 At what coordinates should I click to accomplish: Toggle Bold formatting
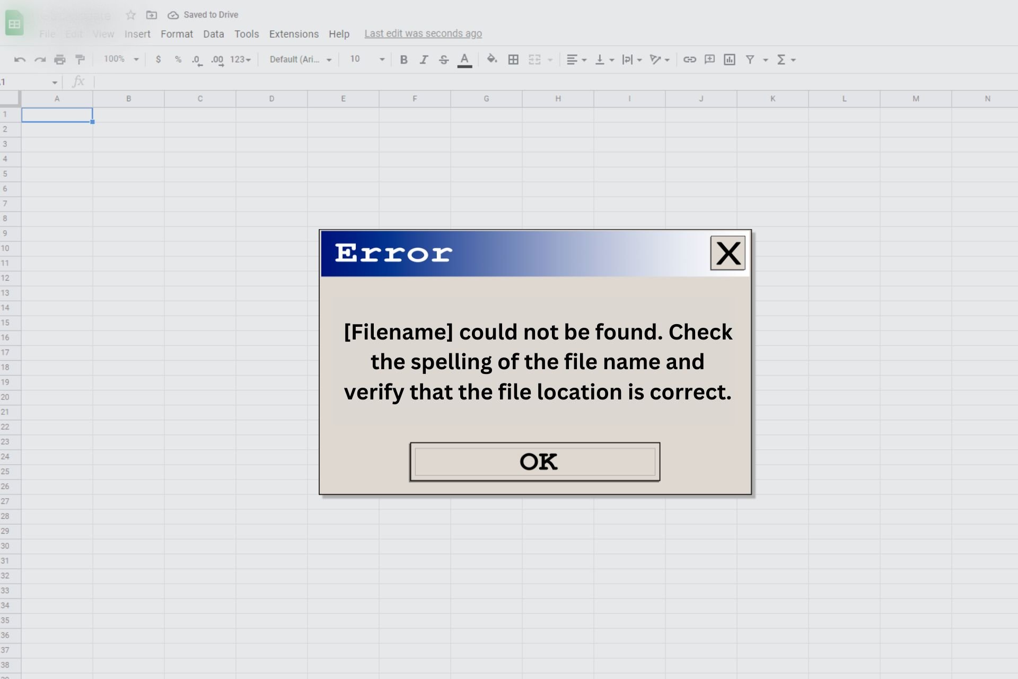tap(403, 59)
